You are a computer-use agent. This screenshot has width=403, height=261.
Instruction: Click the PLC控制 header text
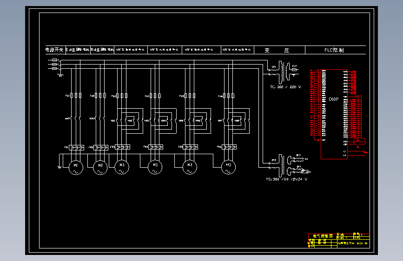[x=334, y=50]
